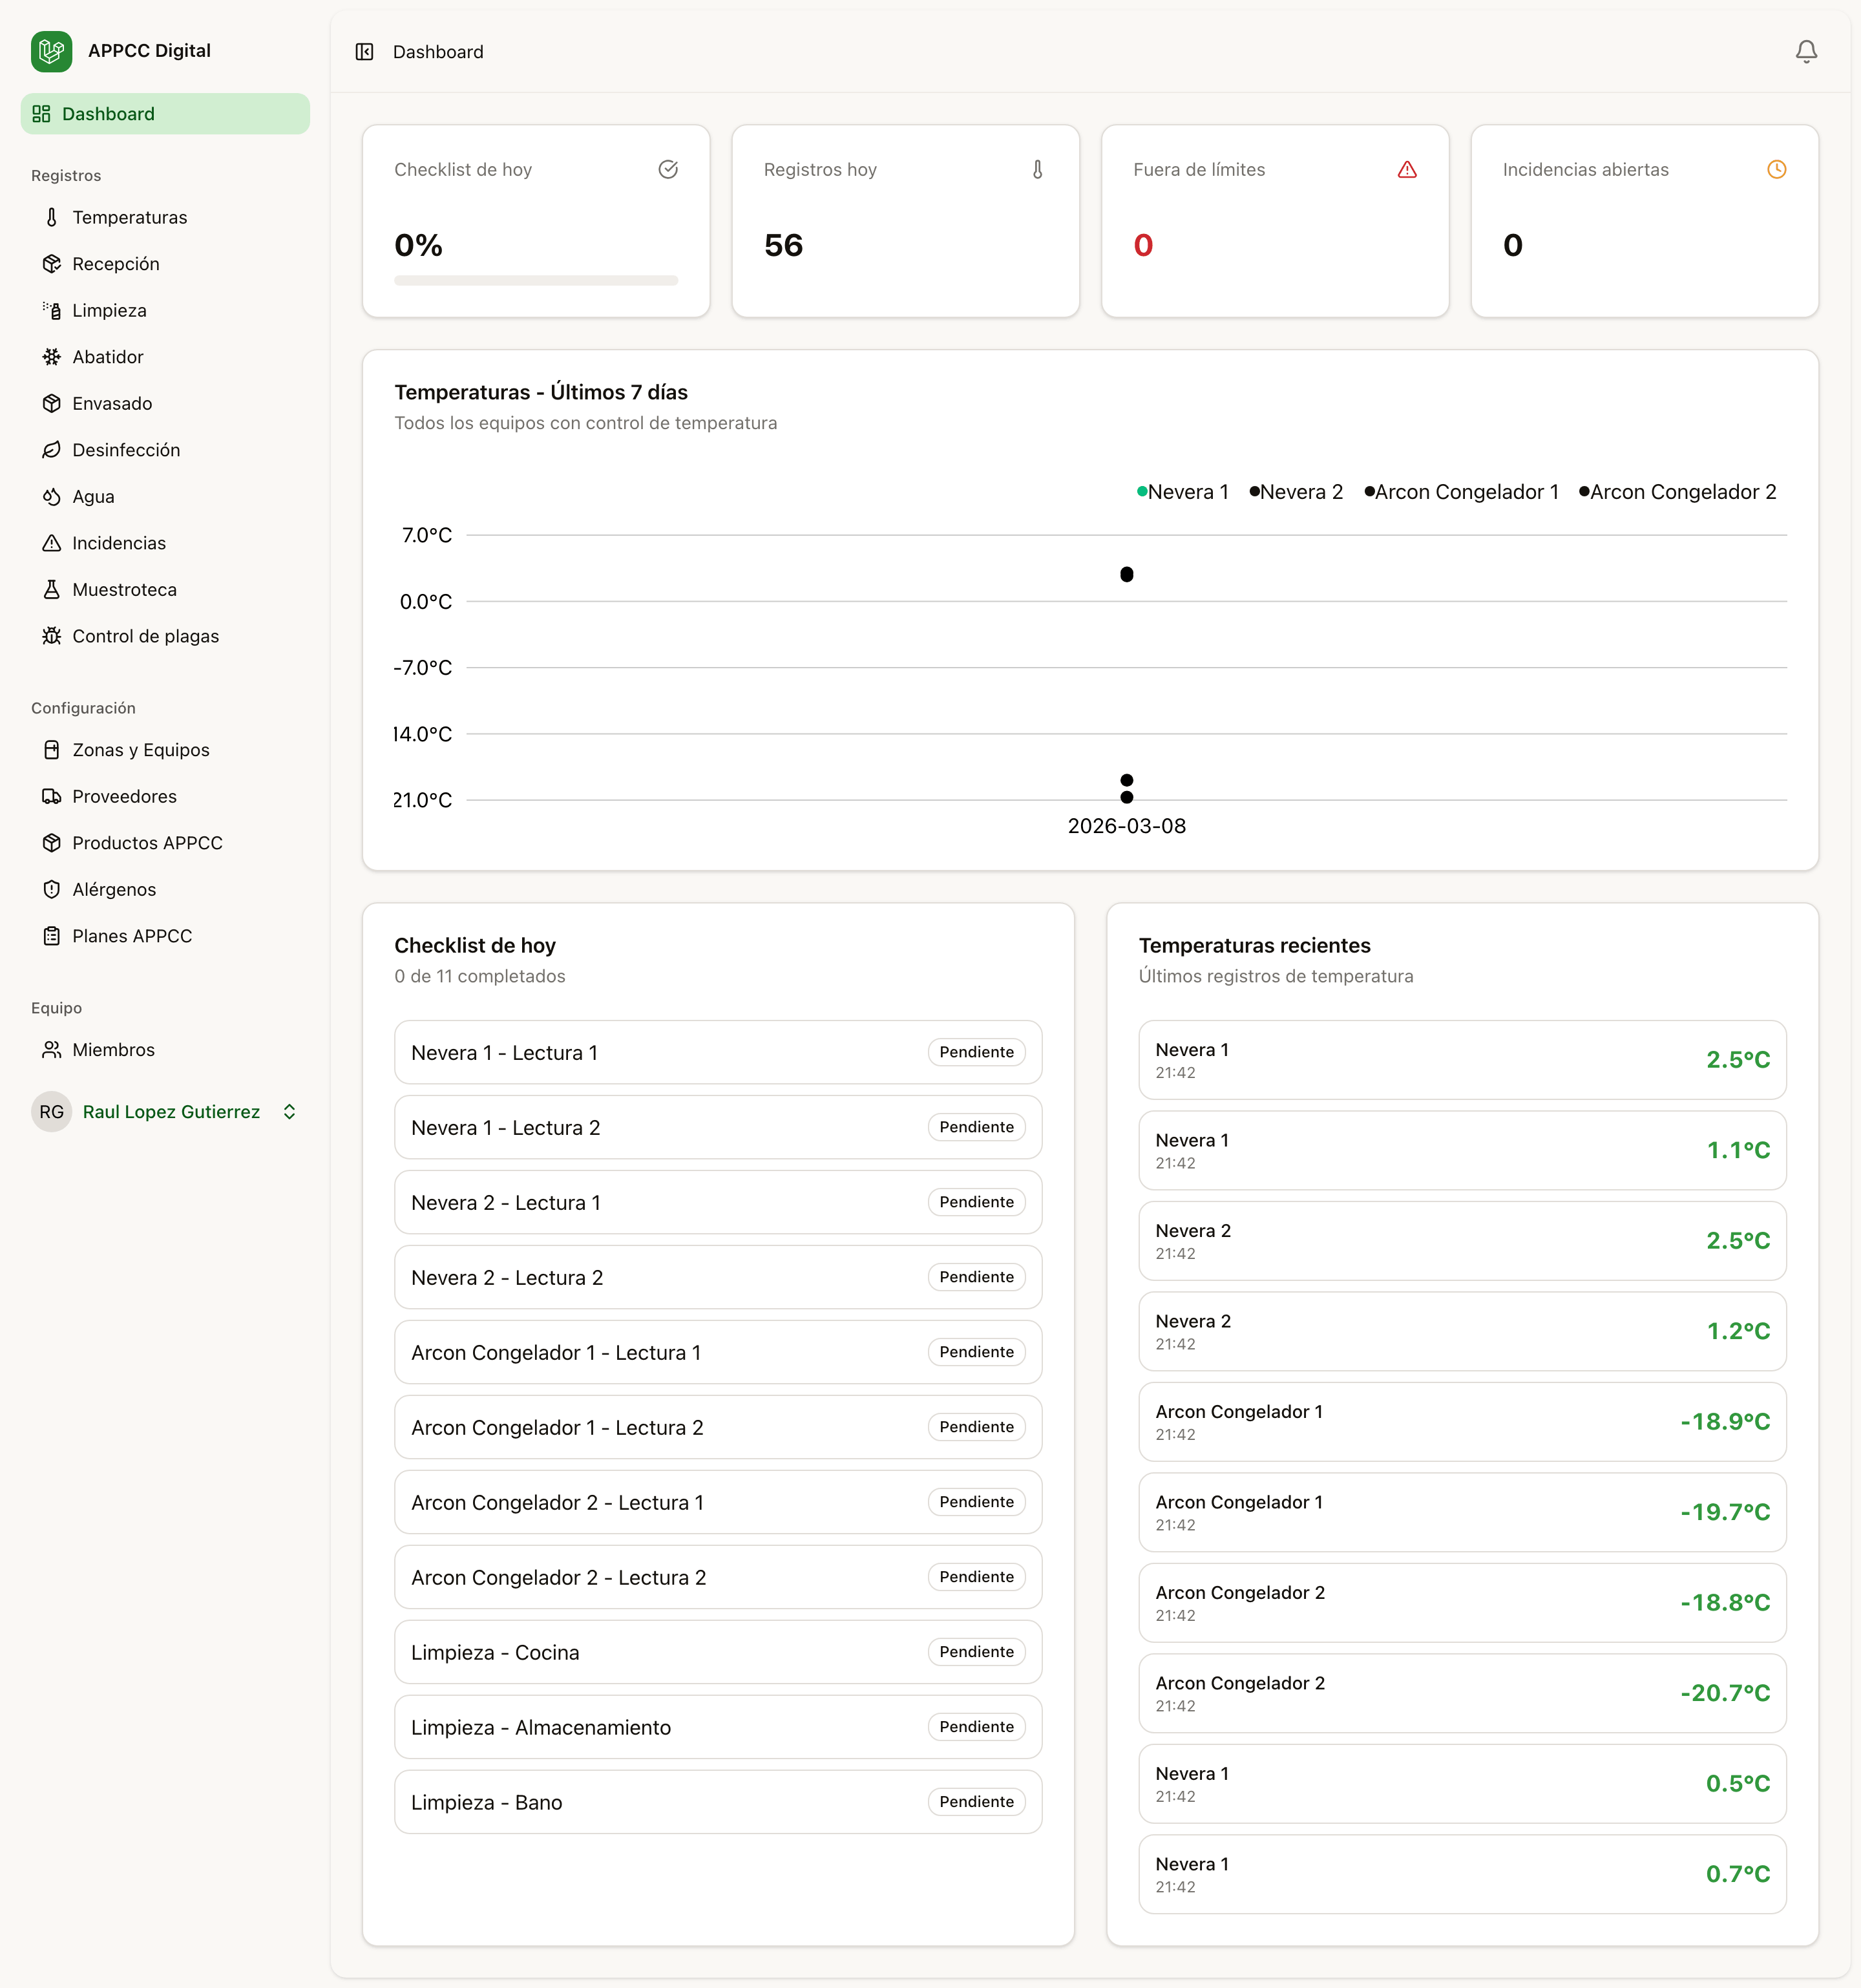Viewport: 1861px width, 1988px height.
Task: Open Planes APPCC from Configuración
Action: (x=132, y=935)
